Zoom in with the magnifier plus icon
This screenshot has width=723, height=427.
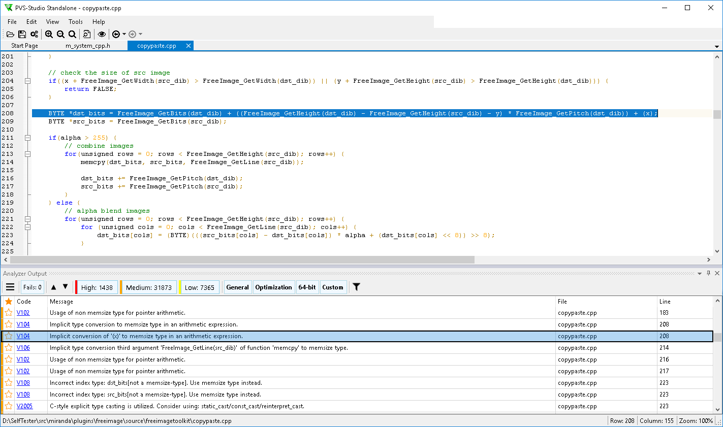49,34
